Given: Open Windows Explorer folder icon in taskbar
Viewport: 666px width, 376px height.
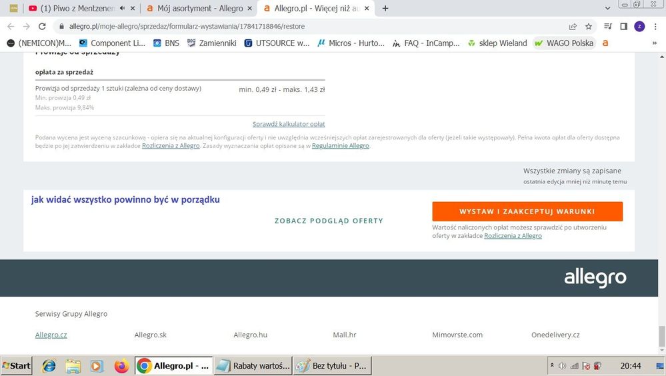Looking at the screenshot, I should [x=73, y=366].
